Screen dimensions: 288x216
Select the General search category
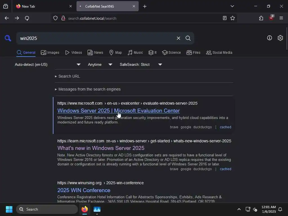[26, 53]
